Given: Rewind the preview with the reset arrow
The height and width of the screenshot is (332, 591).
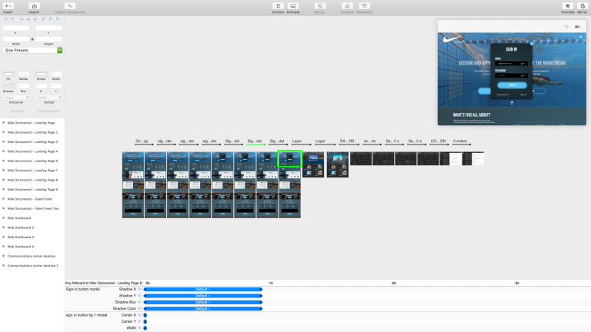Looking at the screenshot, I should [566, 27].
